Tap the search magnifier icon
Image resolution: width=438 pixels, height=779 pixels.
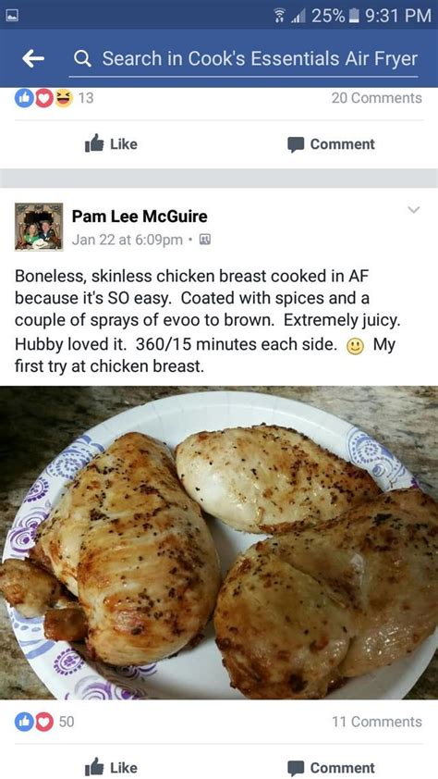82,59
